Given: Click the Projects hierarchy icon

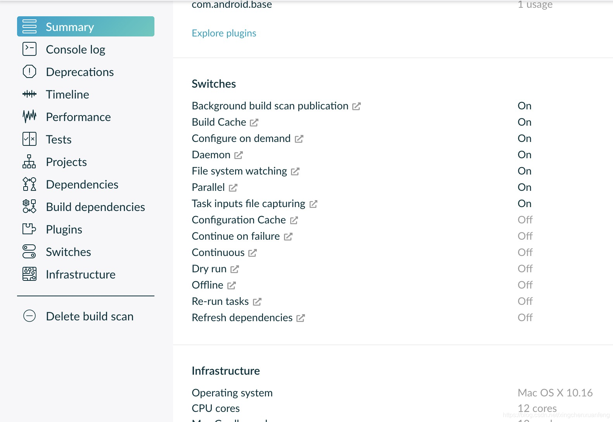Looking at the screenshot, I should pyautogui.click(x=29, y=162).
